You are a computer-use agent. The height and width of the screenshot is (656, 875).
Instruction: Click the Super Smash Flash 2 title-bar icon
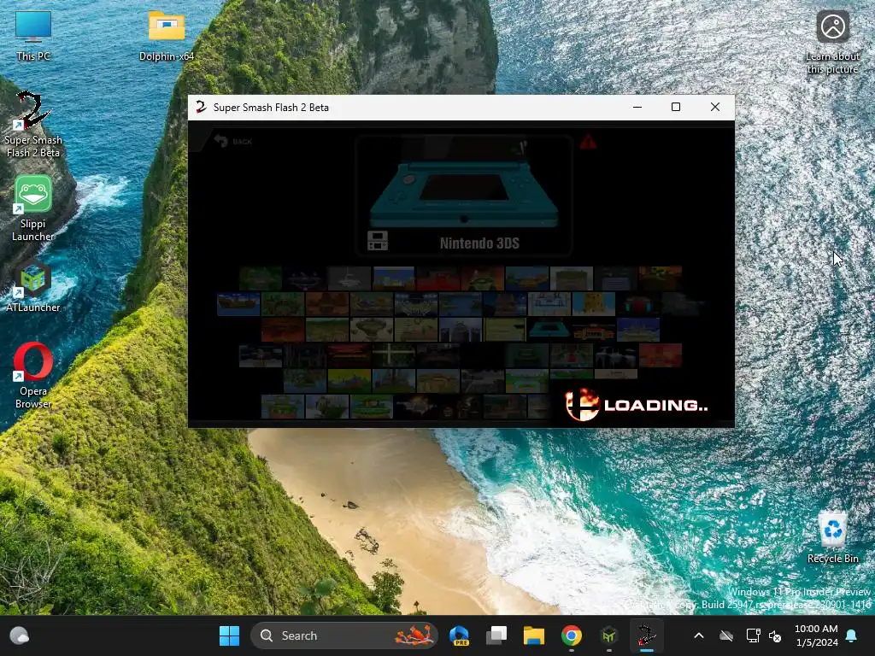[201, 107]
